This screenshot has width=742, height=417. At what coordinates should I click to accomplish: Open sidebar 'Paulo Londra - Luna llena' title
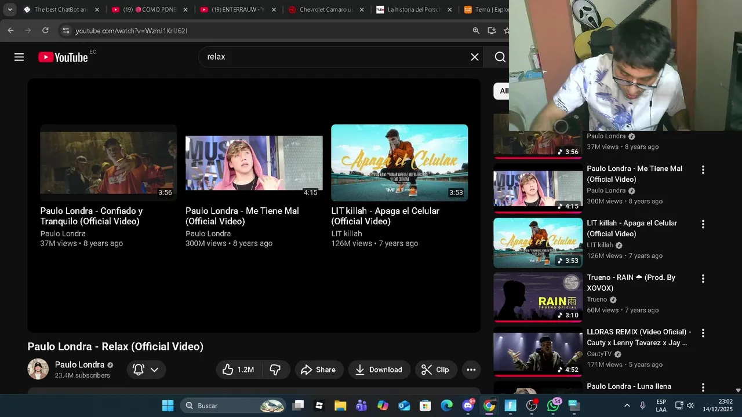pyautogui.click(x=629, y=386)
